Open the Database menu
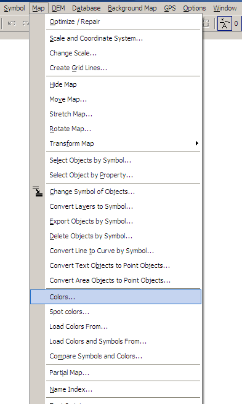The width and height of the screenshot is (242, 404). 86,8
